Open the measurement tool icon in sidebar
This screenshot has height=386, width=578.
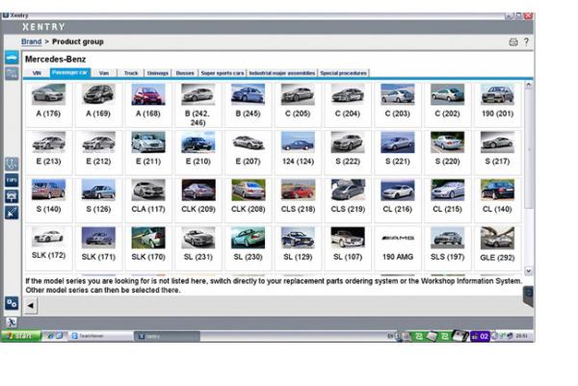click(12, 213)
